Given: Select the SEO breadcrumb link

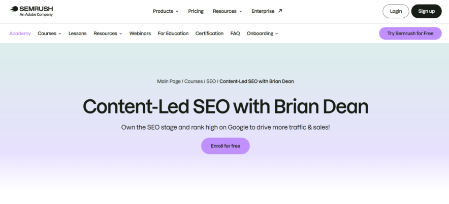Looking at the screenshot, I should pyautogui.click(x=211, y=81).
